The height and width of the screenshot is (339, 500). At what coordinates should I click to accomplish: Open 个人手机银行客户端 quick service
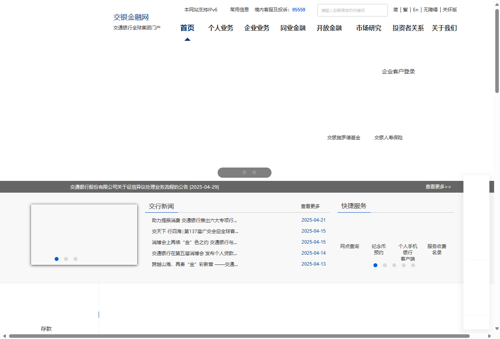point(408,252)
